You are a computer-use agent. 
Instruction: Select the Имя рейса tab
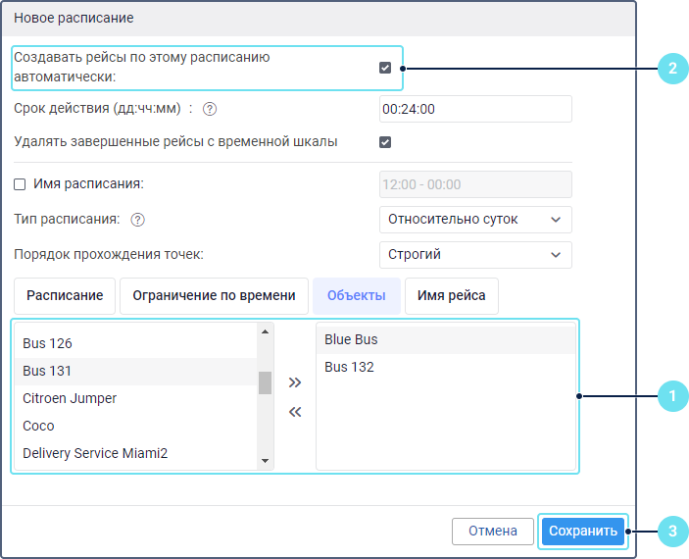[x=451, y=295]
